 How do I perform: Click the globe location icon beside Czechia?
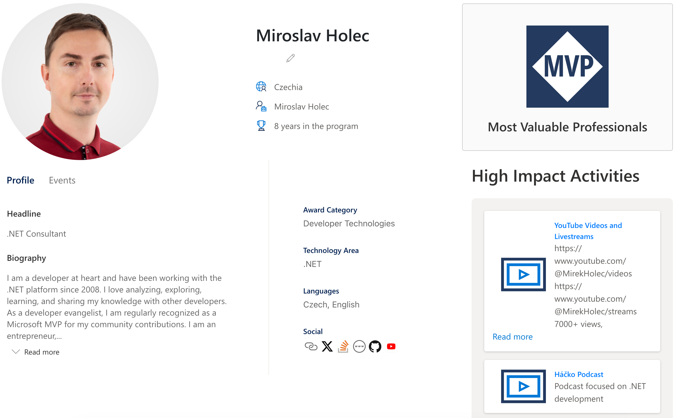(261, 87)
